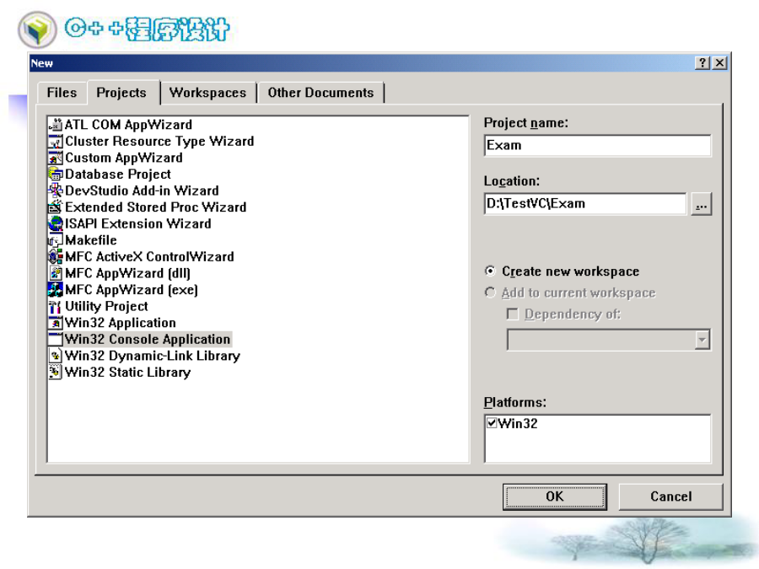The width and height of the screenshot is (759, 569).
Task: Pick Database Project from the list
Action: (118, 174)
